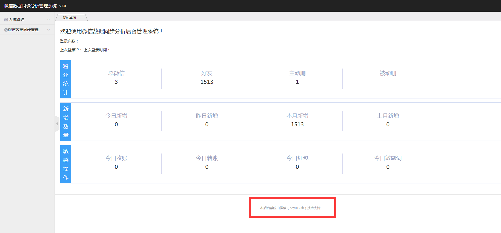Select the 今日红包 label
This screenshot has width=501, height=233.
click(297, 158)
